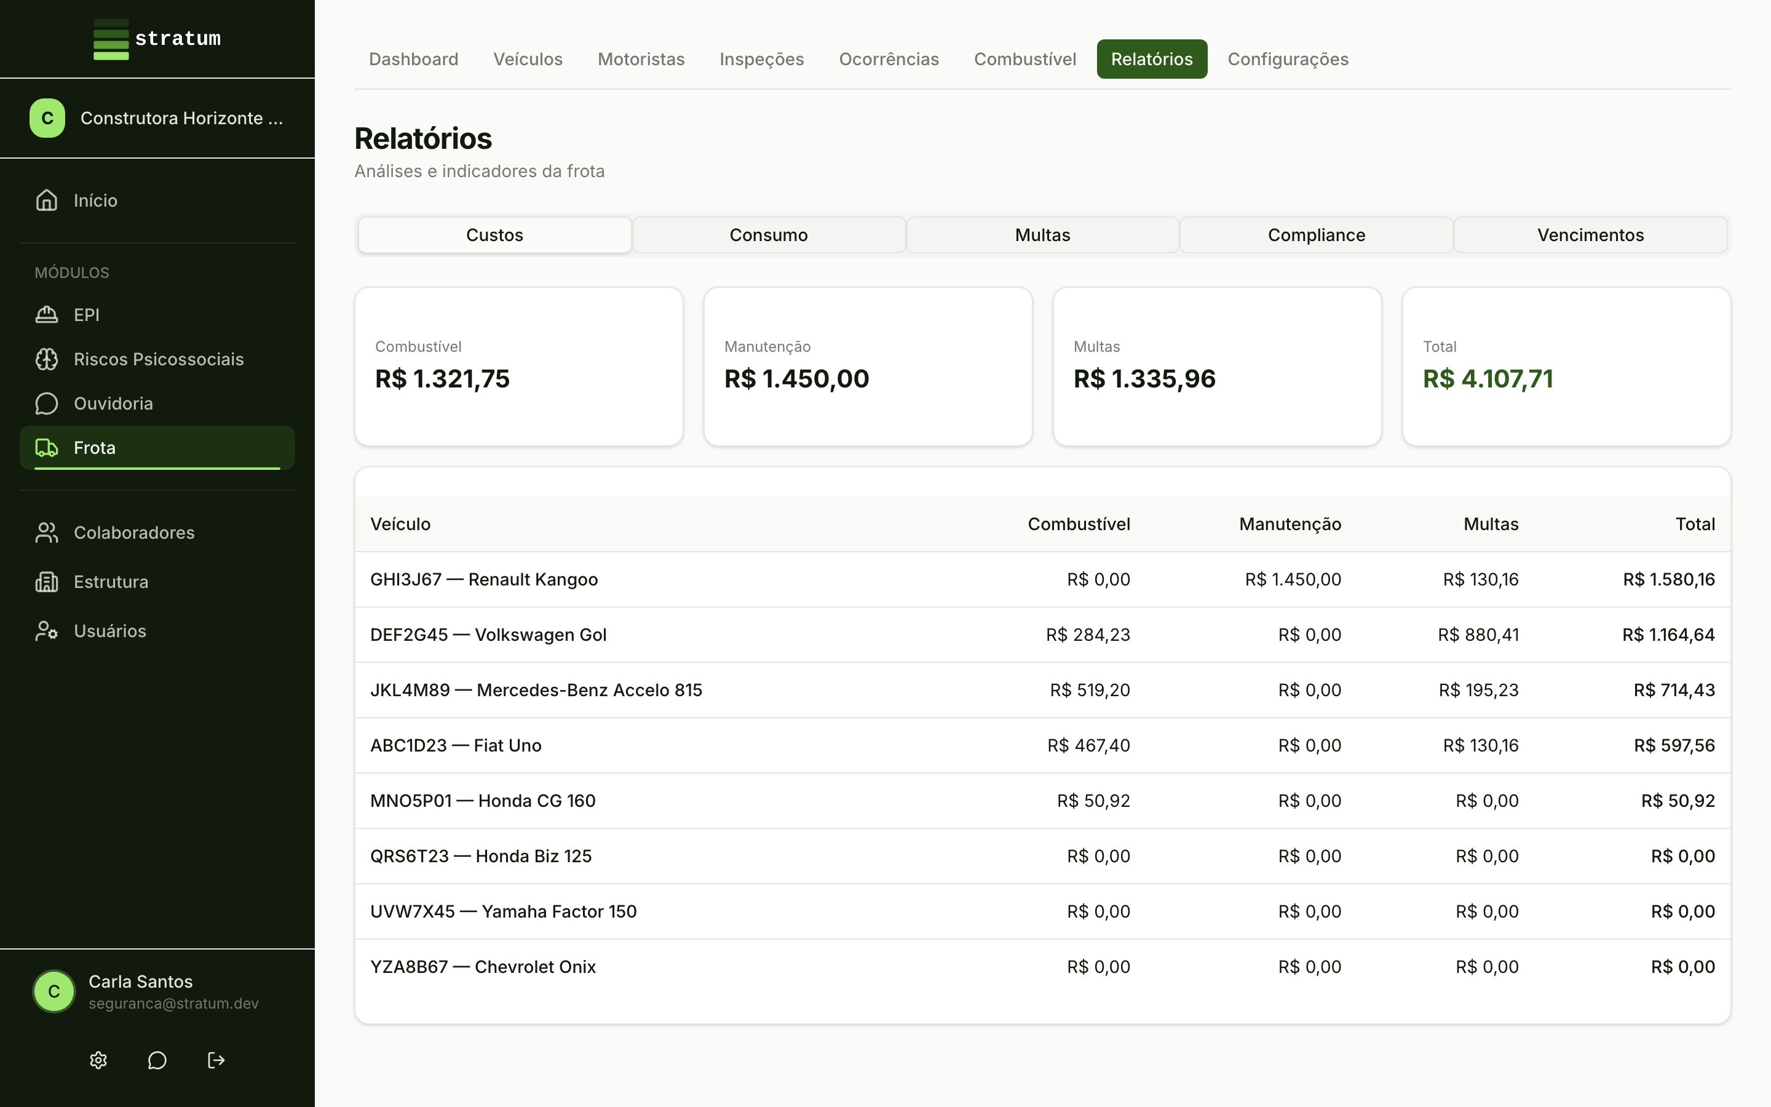This screenshot has height=1107, width=1771.
Task: Select the YZA8B67 — Chevrolet Onix row
Action: 1042,966
